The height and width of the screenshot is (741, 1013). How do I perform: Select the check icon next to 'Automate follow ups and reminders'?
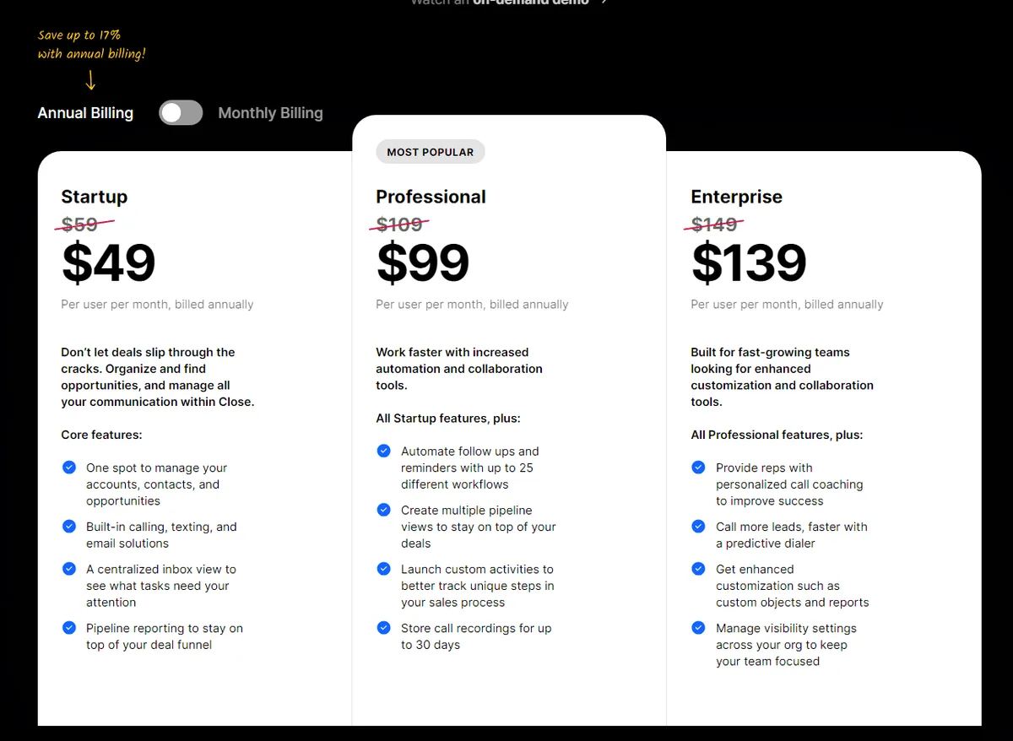pyautogui.click(x=383, y=451)
